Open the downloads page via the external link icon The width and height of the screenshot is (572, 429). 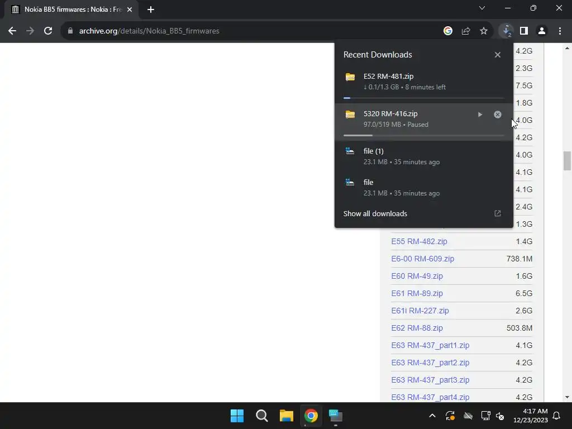(x=497, y=213)
